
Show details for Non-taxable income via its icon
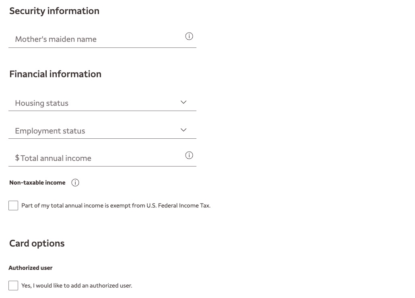[75, 183]
